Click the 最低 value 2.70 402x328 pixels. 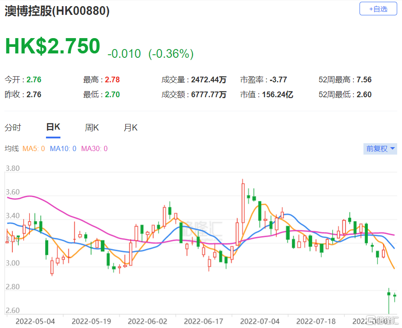click(112, 95)
